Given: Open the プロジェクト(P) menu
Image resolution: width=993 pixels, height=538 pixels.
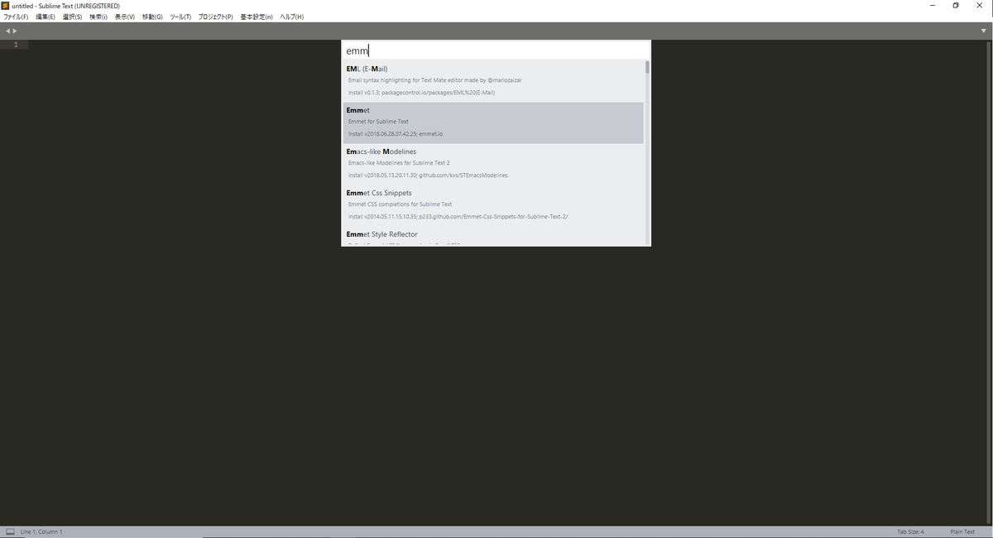Looking at the screenshot, I should pos(216,17).
